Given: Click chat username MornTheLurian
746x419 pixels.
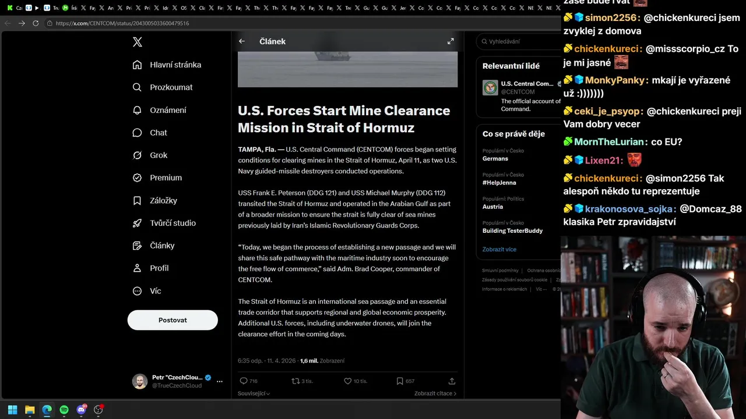Looking at the screenshot, I should pos(608,142).
